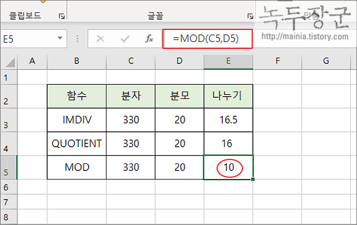Select column C header
357x225 pixels.
(131, 62)
